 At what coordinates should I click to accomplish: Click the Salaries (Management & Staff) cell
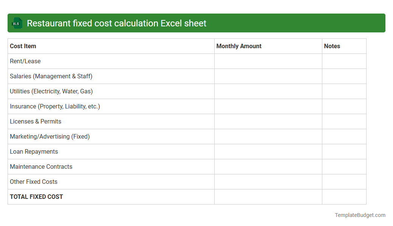click(51, 76)
